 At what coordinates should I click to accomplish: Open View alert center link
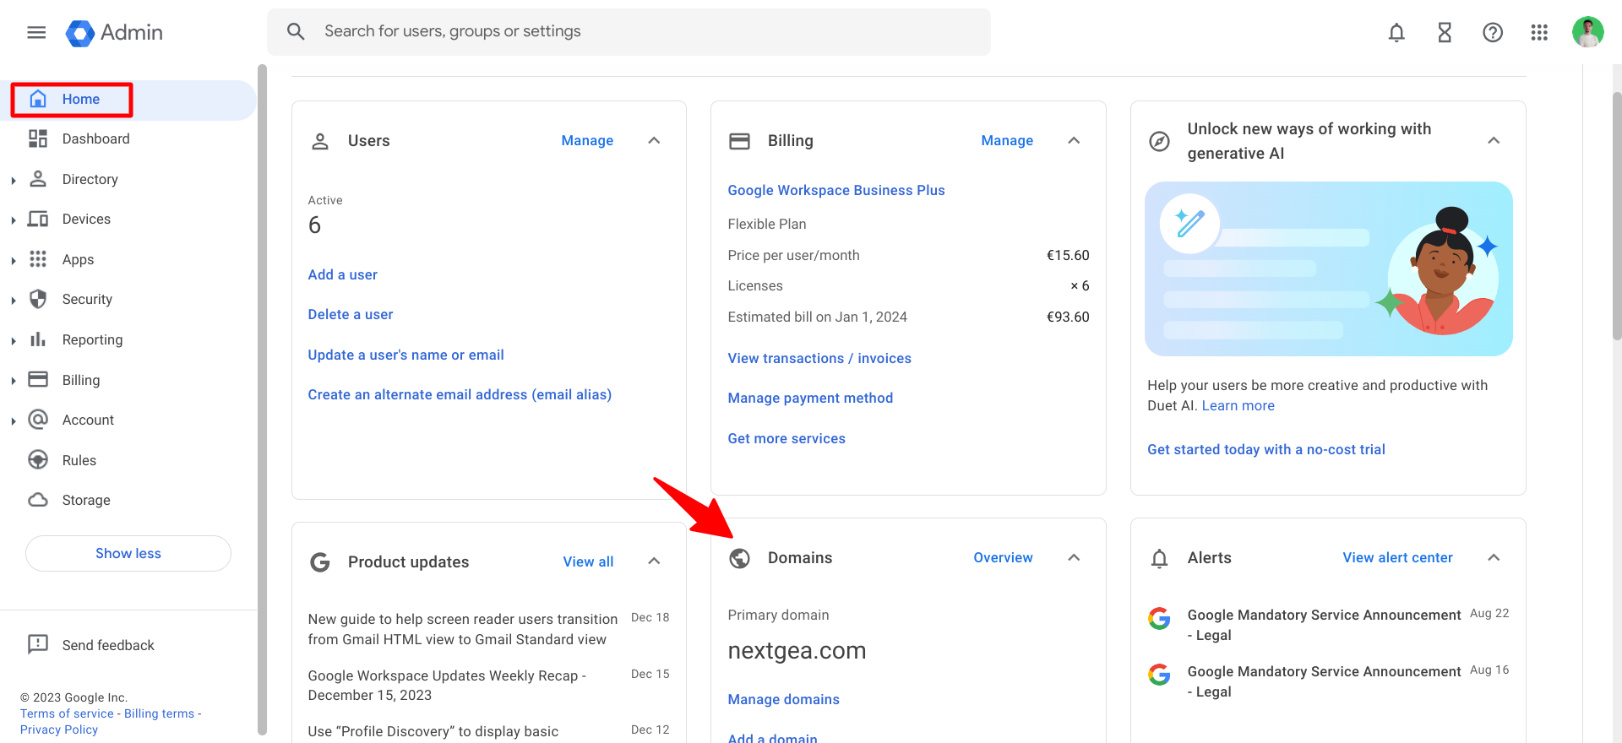(x=1397, y=557)
